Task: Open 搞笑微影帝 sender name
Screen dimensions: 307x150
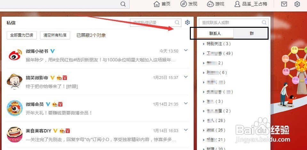Action: tap(37, 78)
